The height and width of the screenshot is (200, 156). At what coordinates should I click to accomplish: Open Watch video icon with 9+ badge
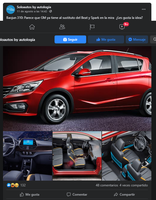pos(122,27)
